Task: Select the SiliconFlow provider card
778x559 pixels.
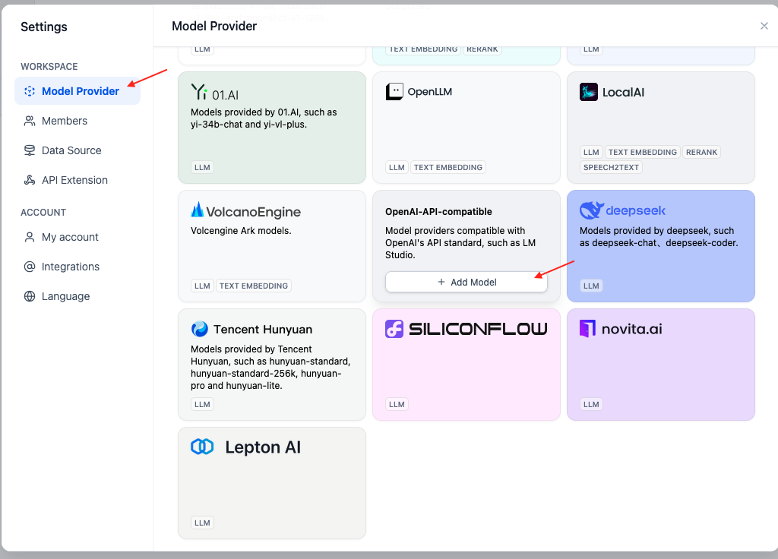Action: pos(466,365)
